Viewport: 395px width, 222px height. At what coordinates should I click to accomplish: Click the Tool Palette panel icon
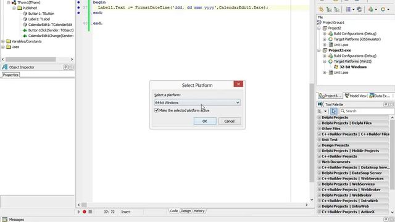pos(320,104)
